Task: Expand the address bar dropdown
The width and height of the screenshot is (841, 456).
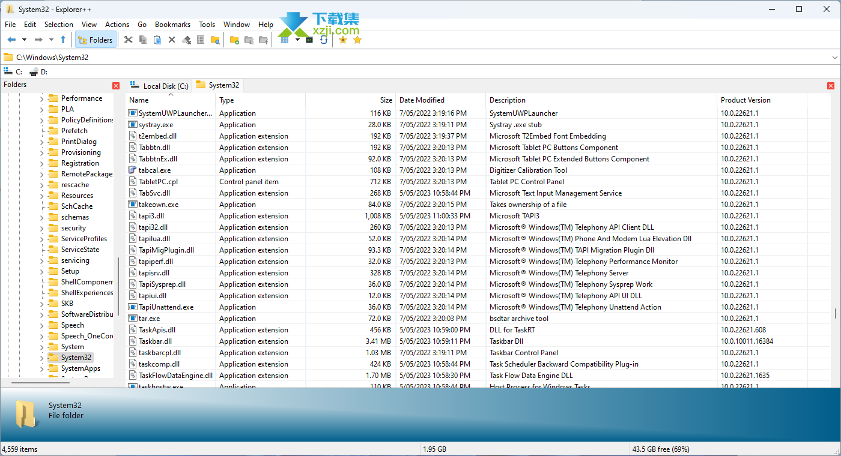Action: click(x=834, y=57)
